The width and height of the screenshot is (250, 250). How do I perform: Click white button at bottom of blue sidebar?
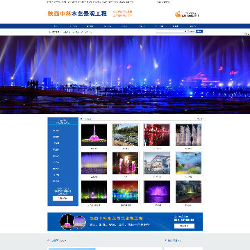[62, 198]
